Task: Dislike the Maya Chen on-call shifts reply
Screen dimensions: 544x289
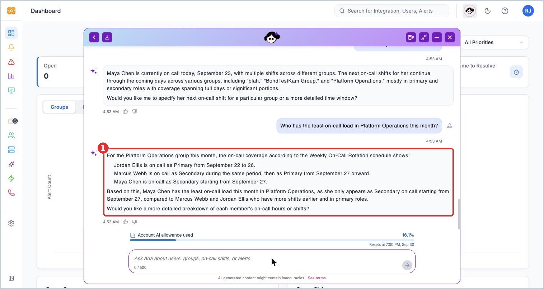Action: pos(135,112)
